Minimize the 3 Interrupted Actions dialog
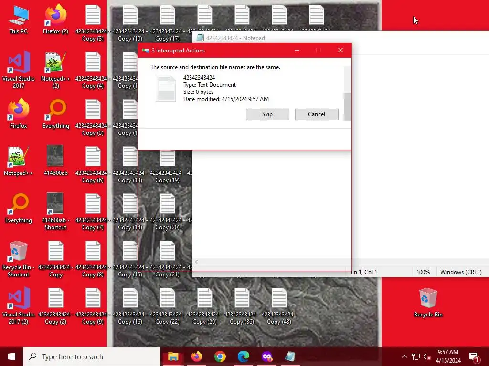The height and width of the screenshot is (366, 489). [x=297, y=51]
